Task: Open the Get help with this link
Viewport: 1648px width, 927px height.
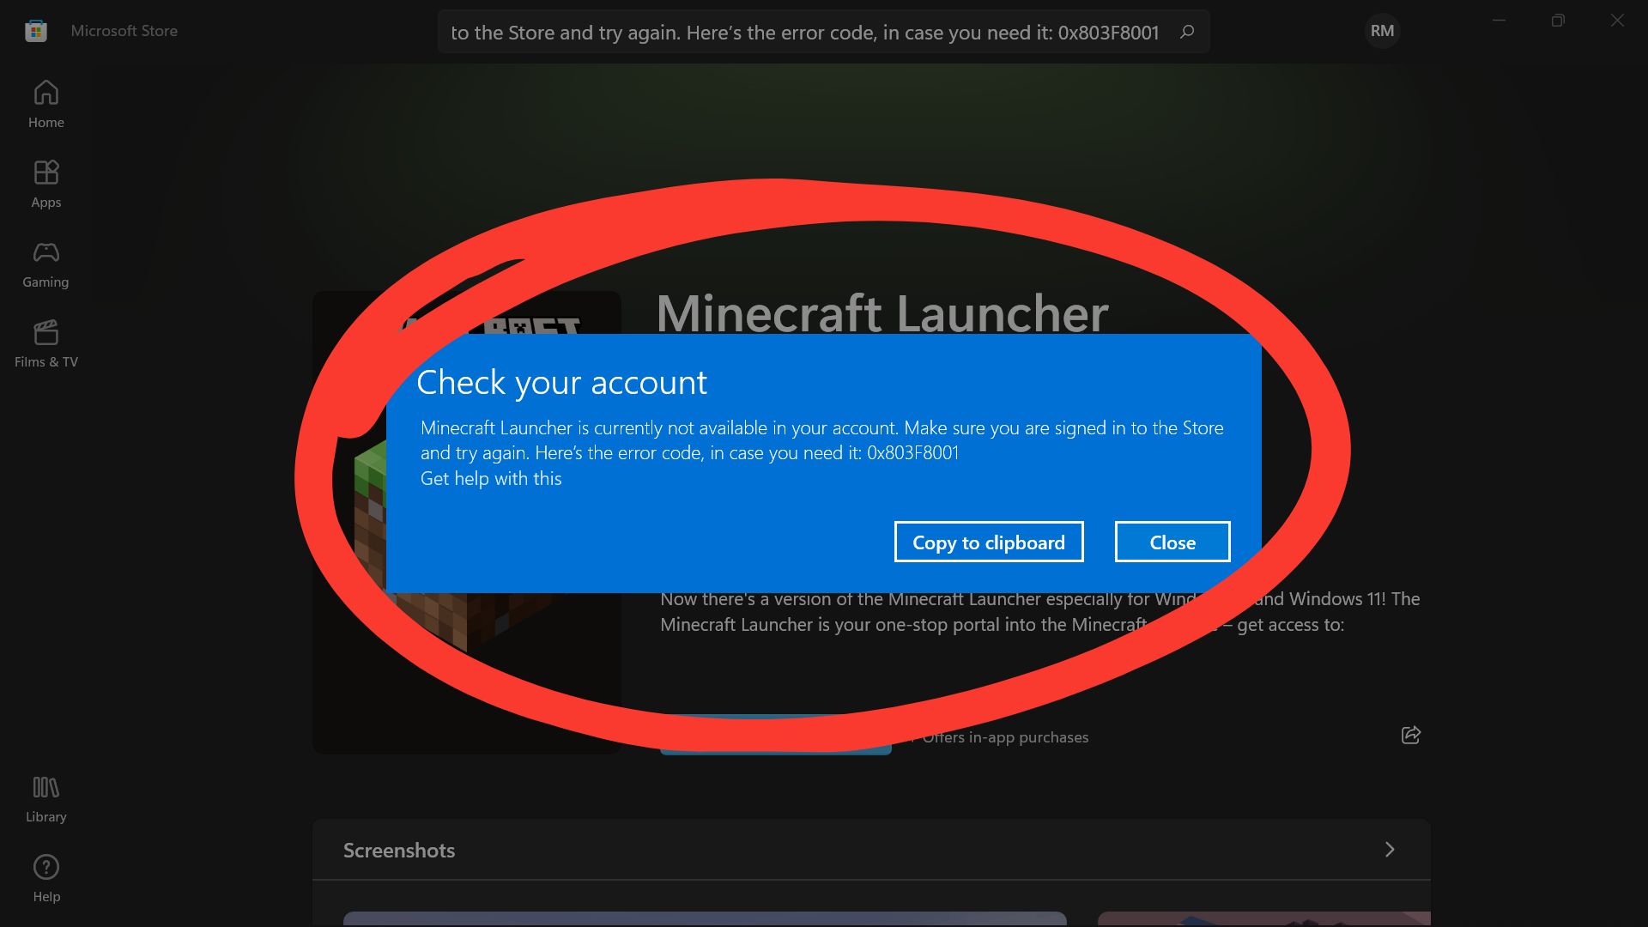Action: pyautogui.click(x=491, y=478)
